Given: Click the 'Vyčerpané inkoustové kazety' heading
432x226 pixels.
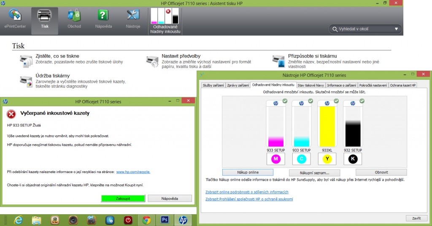Looking at the screenshot, I should pyautogui.click(x=55, y=113).
